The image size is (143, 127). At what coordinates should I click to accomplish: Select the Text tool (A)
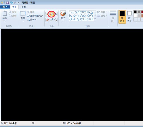pyautogui.click(x=56, y=14)
